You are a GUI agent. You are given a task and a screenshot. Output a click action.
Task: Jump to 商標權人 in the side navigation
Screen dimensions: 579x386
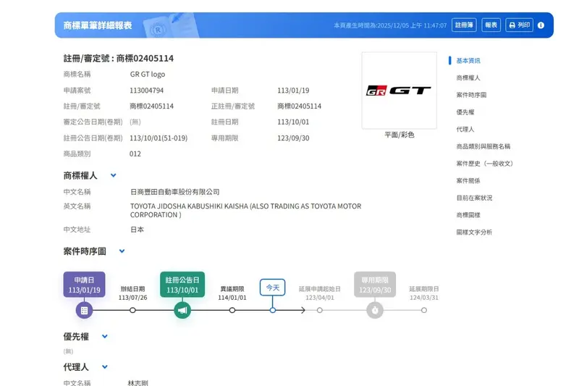468,78
